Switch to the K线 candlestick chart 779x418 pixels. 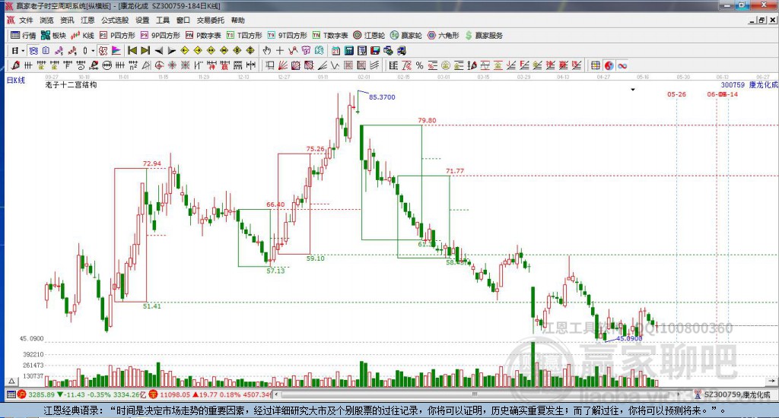coord(82,35)
